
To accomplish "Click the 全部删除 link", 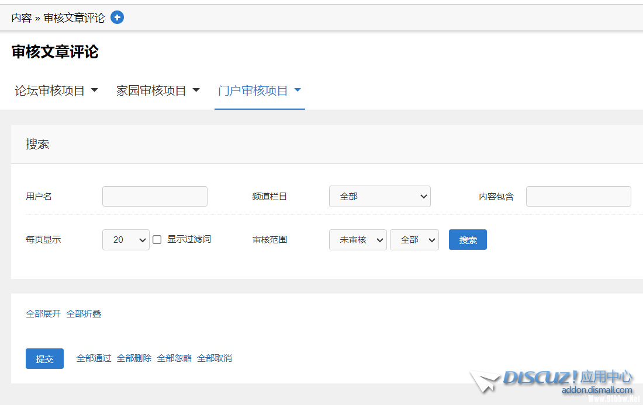I will pos(134,358).
